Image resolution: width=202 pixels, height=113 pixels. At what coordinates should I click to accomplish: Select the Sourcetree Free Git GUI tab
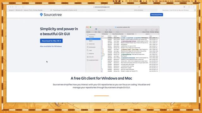(x=175, y=10)
